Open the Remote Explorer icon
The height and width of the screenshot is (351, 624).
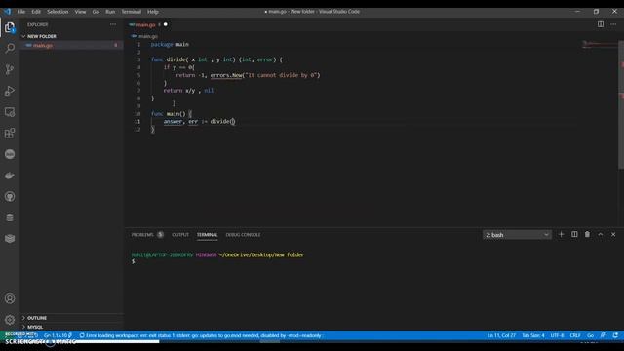10,112
